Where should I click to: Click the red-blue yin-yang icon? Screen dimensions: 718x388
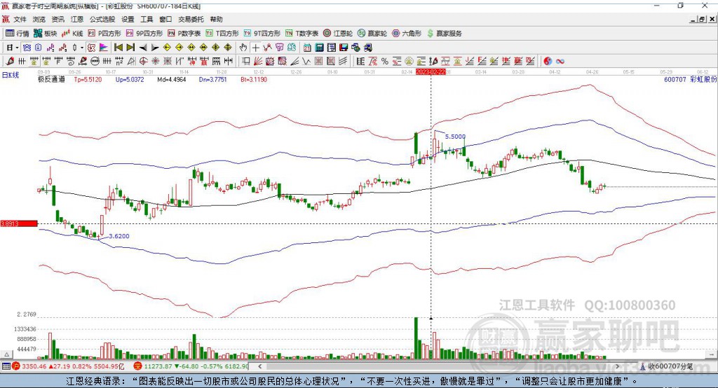[x=548, y=61]
